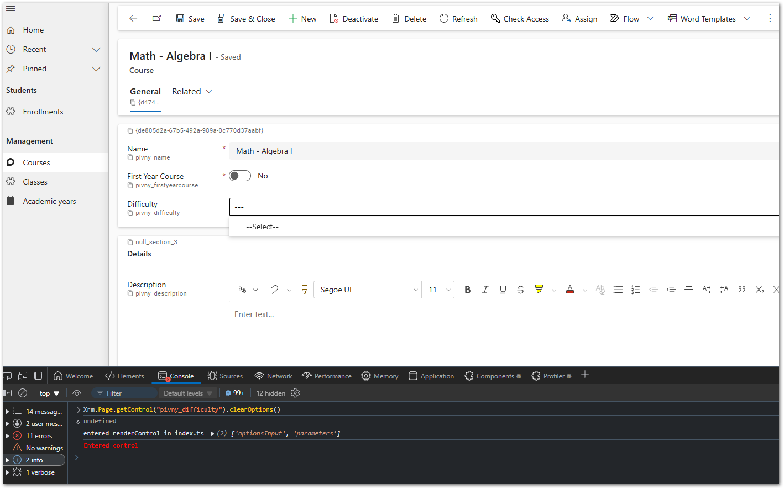Refresh the form
784x489 pixels.
pyautogui.click(x=458, y=18)
